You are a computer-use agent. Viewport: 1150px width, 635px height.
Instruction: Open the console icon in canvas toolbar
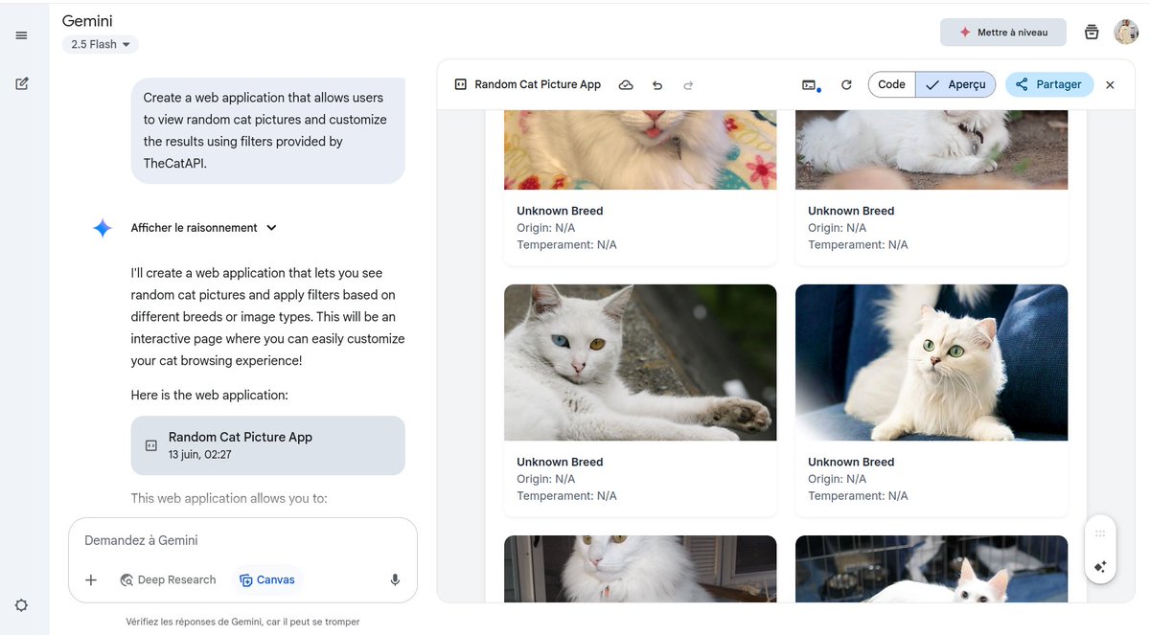(811, 85)
